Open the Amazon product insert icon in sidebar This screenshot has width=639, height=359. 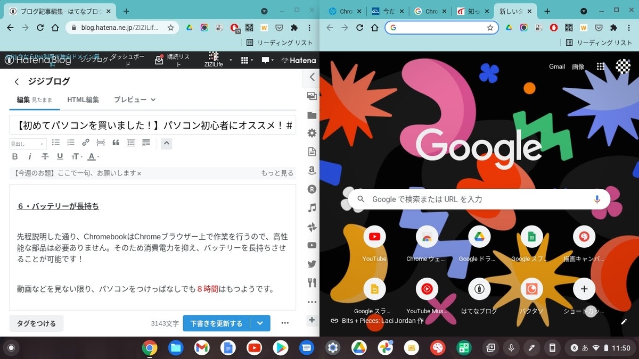tap(312, 170)
